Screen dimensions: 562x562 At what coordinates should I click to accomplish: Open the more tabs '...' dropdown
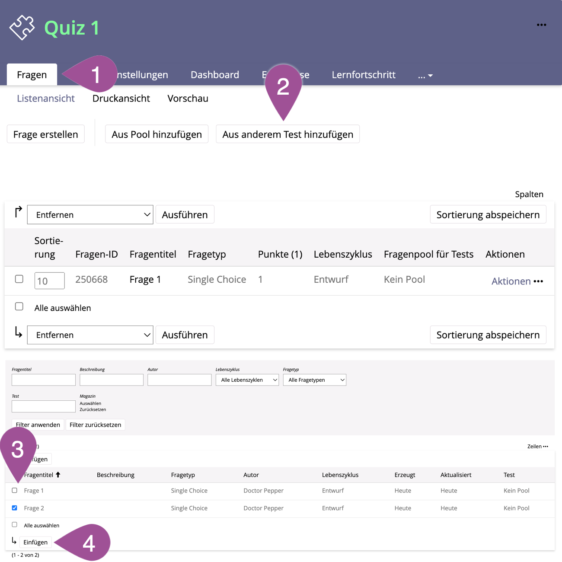425,75
